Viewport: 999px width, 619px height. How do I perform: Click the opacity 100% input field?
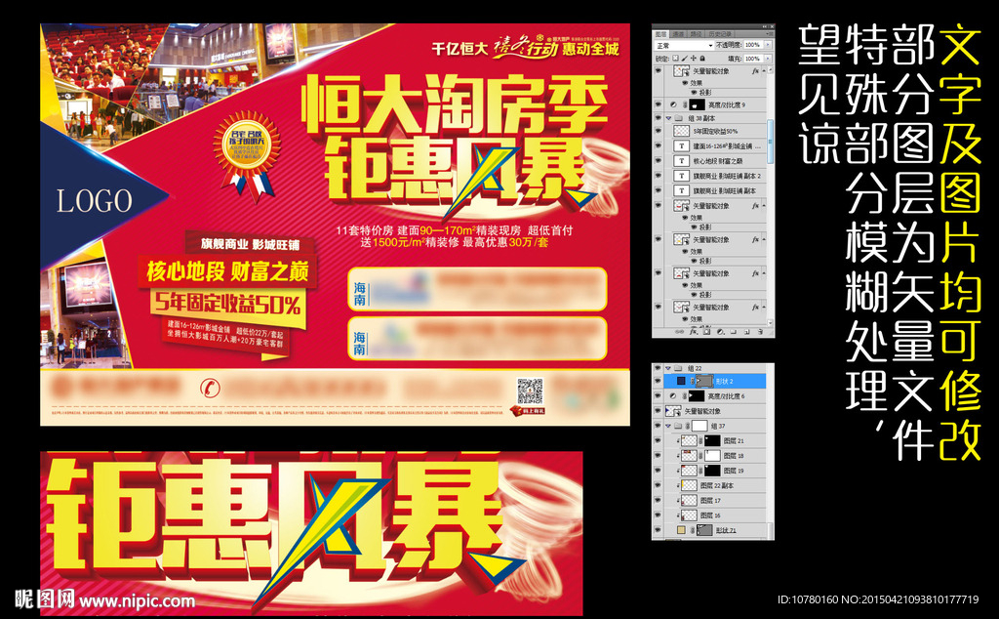point(752,45)
